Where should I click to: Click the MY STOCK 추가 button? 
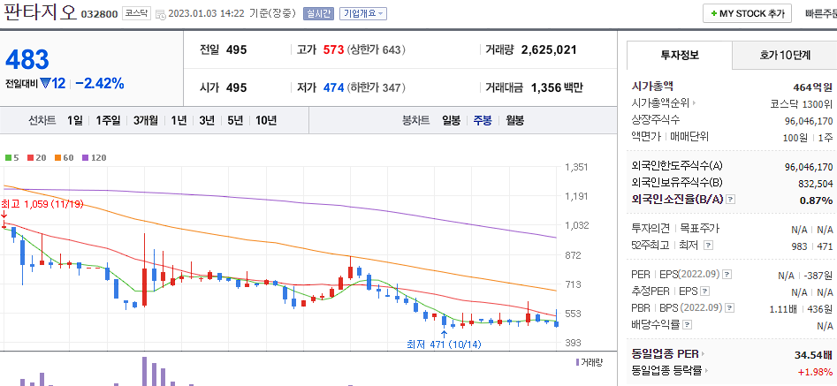click(x=747, y=14)
